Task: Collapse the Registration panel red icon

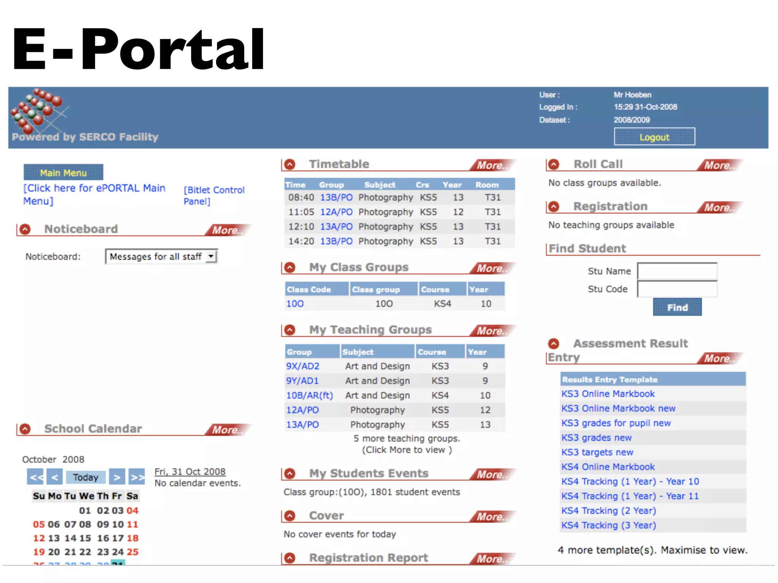Action: (x=554, y=206)
